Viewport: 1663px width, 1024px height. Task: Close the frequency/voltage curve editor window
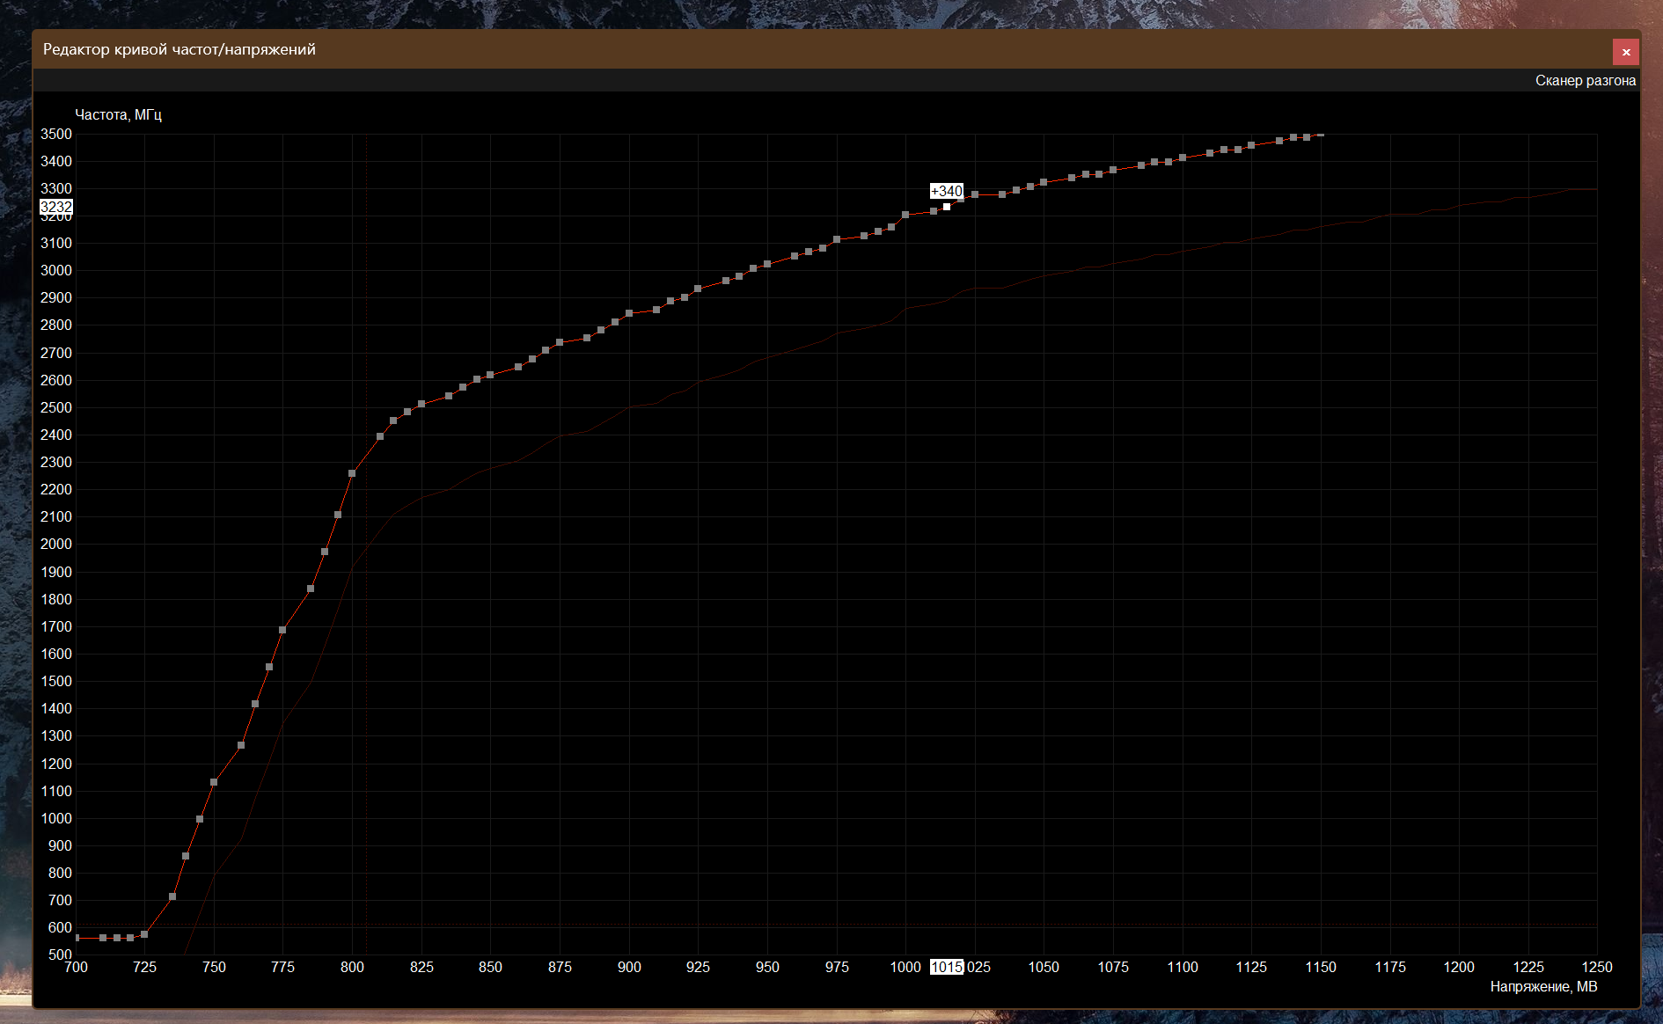pos(1625,52)
